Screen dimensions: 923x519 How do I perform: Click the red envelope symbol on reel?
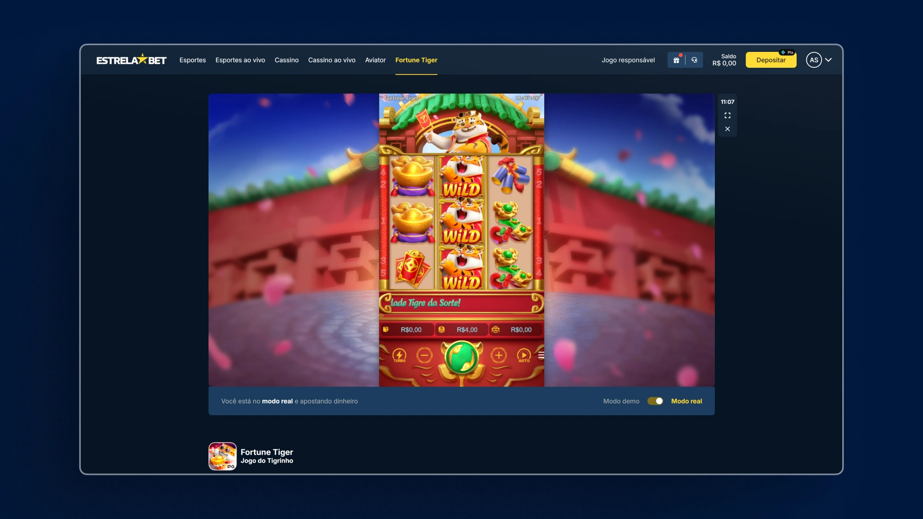point(412,268)
